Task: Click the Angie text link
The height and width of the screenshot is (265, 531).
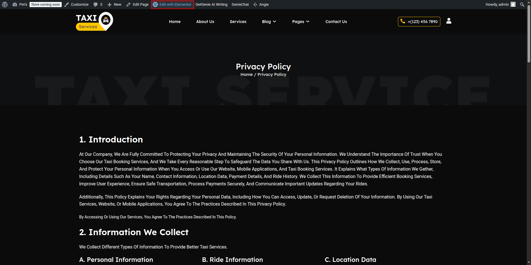Action: pyautogui.click(x=264, y=5)
